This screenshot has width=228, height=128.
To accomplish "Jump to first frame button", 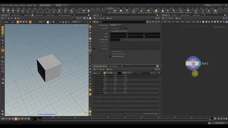I will coord(3,119).
